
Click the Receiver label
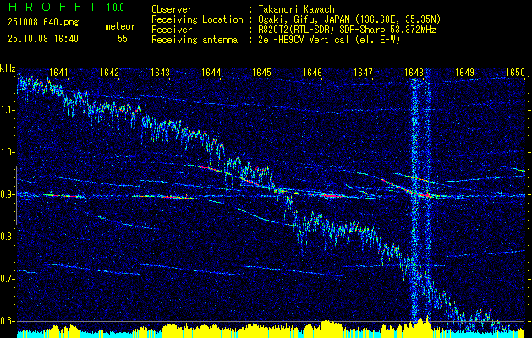point(172,30)
